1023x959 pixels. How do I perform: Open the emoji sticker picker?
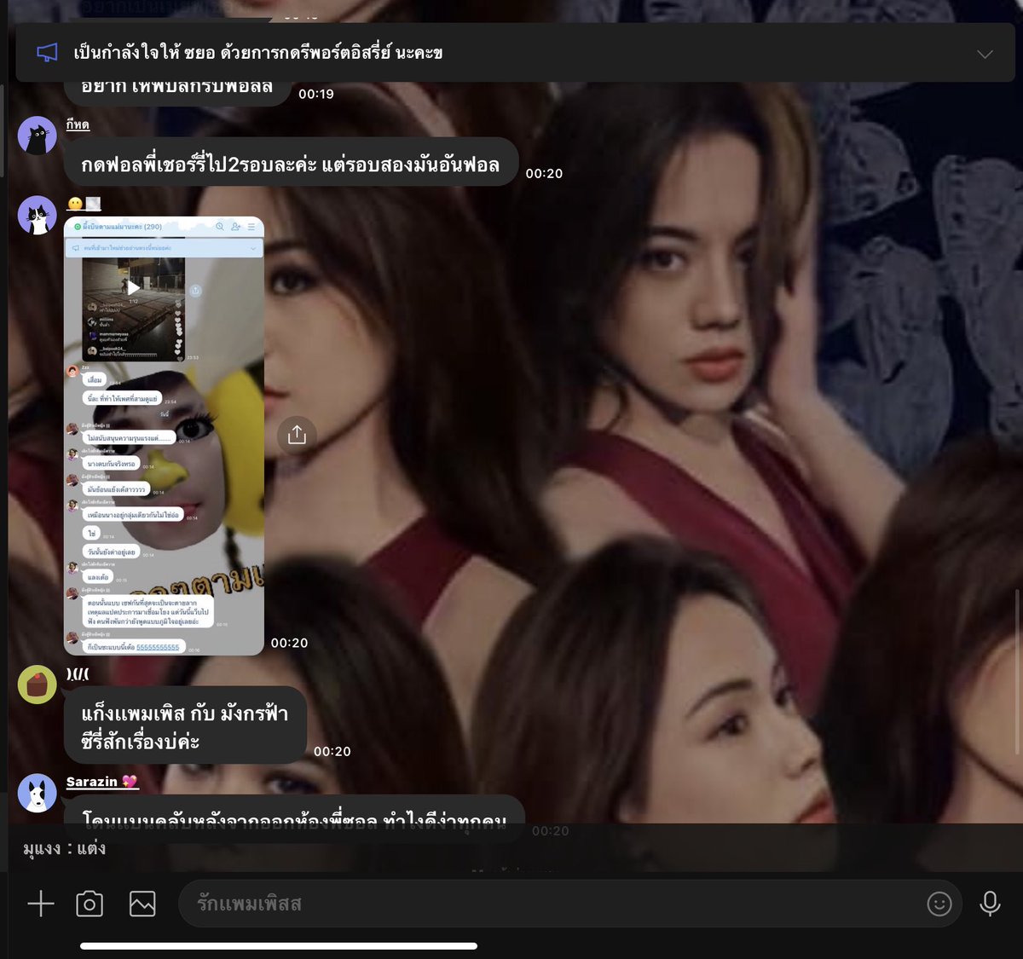click(939, 904)
